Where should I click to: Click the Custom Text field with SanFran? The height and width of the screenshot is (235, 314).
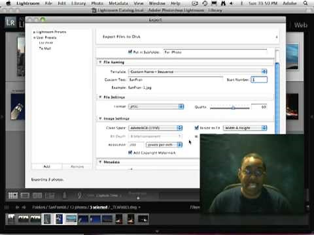tap(175, 80)
